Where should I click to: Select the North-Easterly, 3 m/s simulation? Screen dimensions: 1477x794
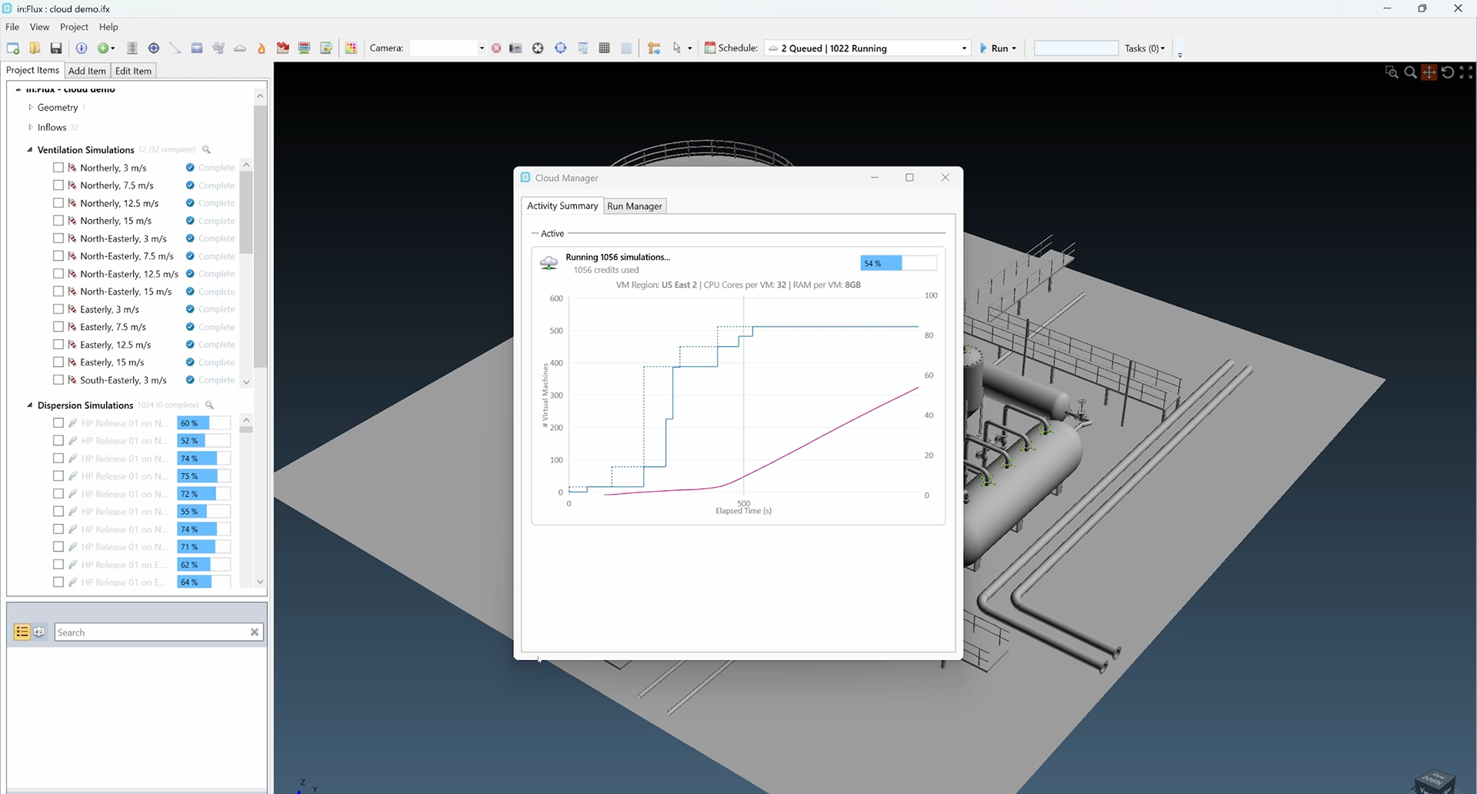123,239
